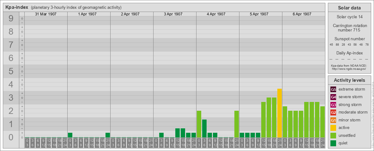Viewport: 374px width, 151px height.
Task: Click the light green 'unsettled' legend swatch
Action: tap(333, 135)
